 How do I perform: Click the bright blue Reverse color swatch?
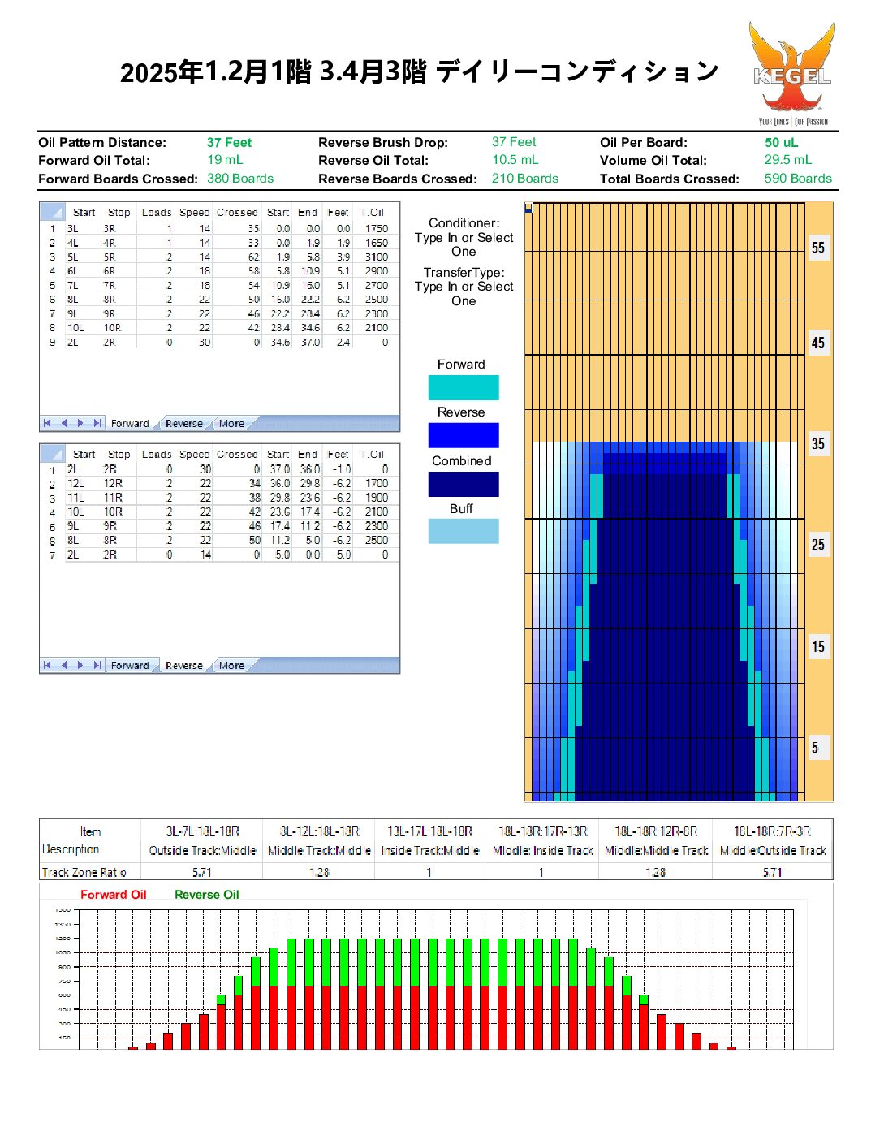click(464, 435)
